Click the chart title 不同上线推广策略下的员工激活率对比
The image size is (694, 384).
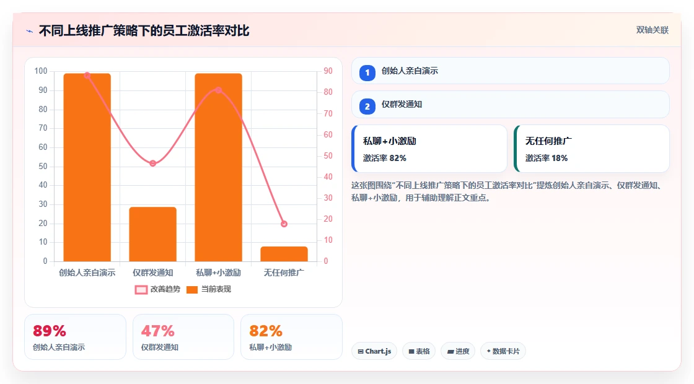(144, 31)
